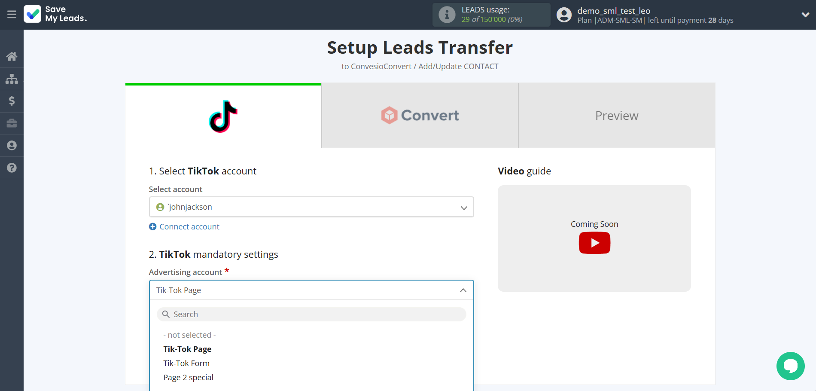Click the plus icon beside Connect account

tap(152, 226)
